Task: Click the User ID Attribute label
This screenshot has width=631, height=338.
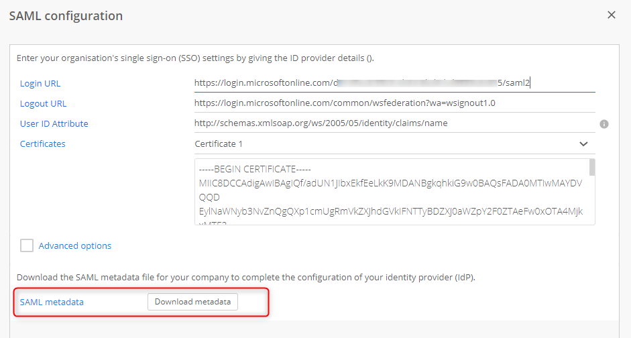Action: [54, 123]
